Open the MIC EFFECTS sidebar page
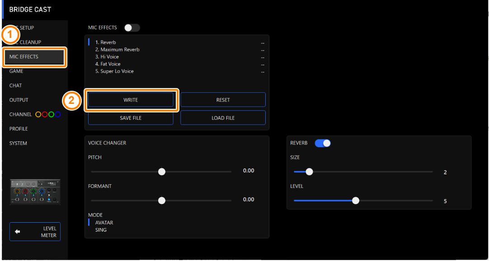 [35, 57]
